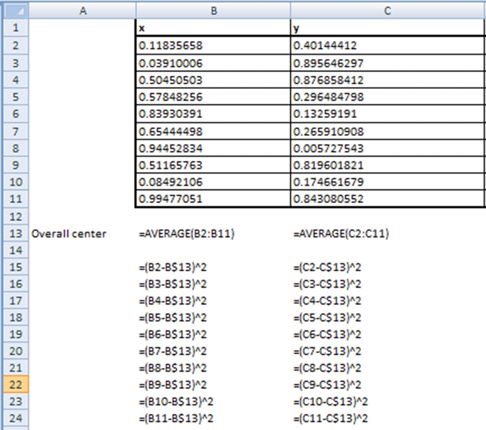This screenshot has width=486, height=430.
Task: Select formula cell =(B5-B$13)^2
Action: 213,317
